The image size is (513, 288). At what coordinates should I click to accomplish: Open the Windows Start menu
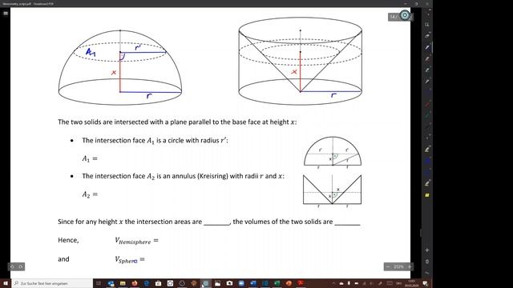(6, 283)
